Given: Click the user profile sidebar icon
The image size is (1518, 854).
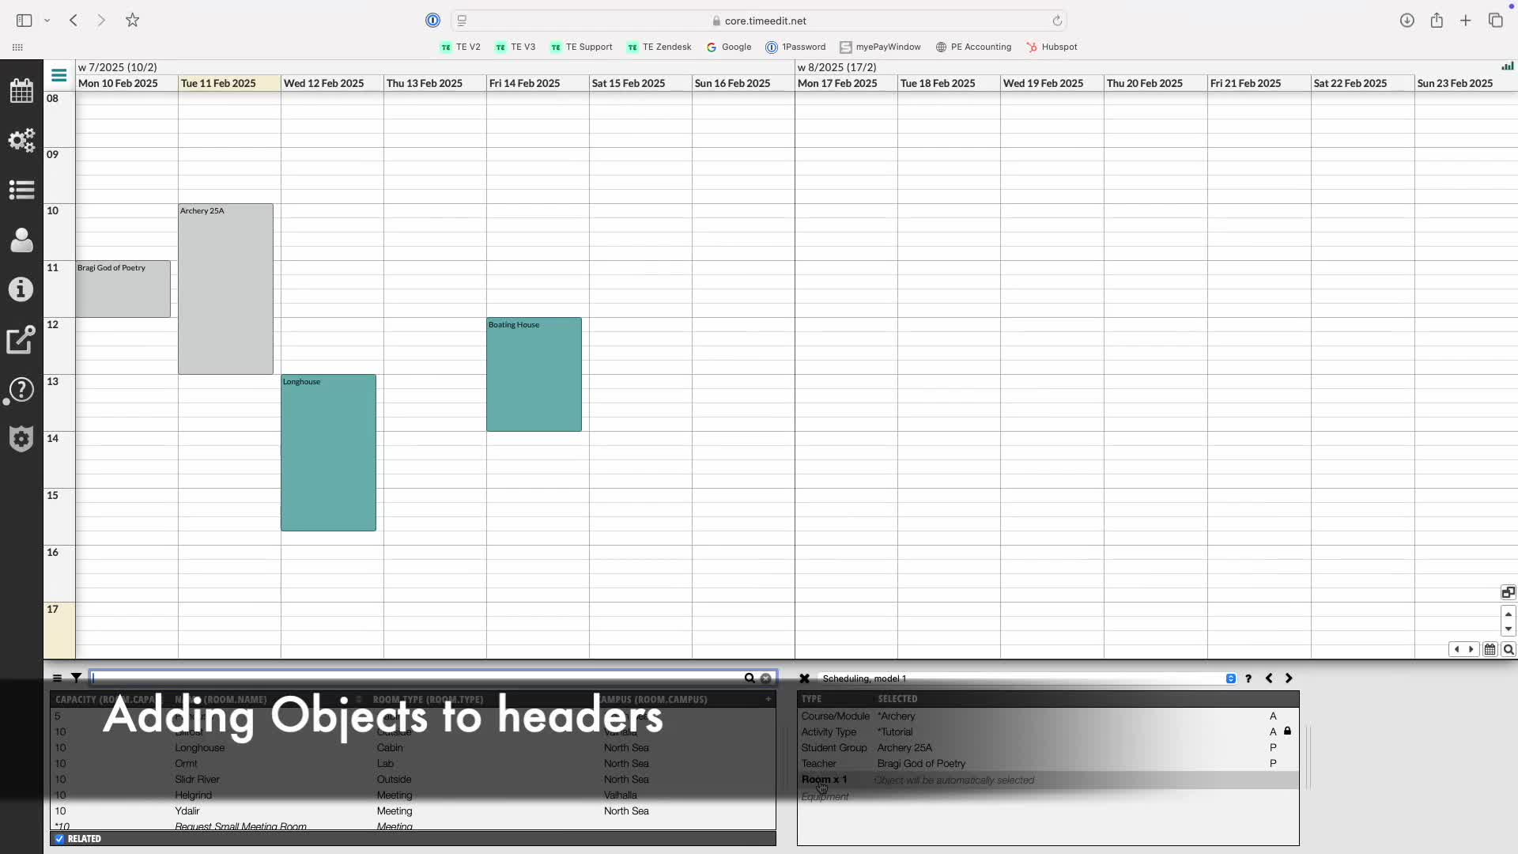Looking at the screenshot, I should (x=21, y=240).
